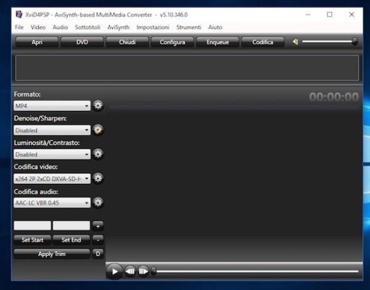Open the Denoise/Sharpen settings gear icon
Screen dimensions: 370x290
pyautogui.click(x=98, y=130)
